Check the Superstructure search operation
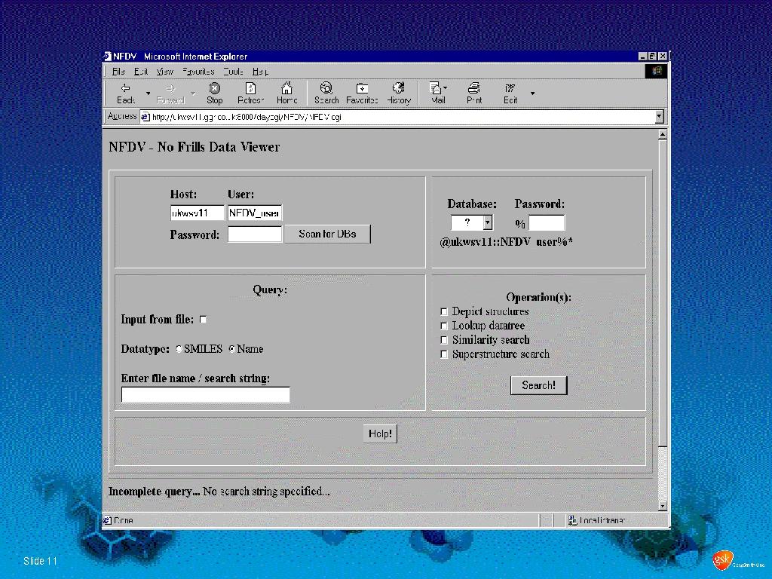 [x=443, y=354]
